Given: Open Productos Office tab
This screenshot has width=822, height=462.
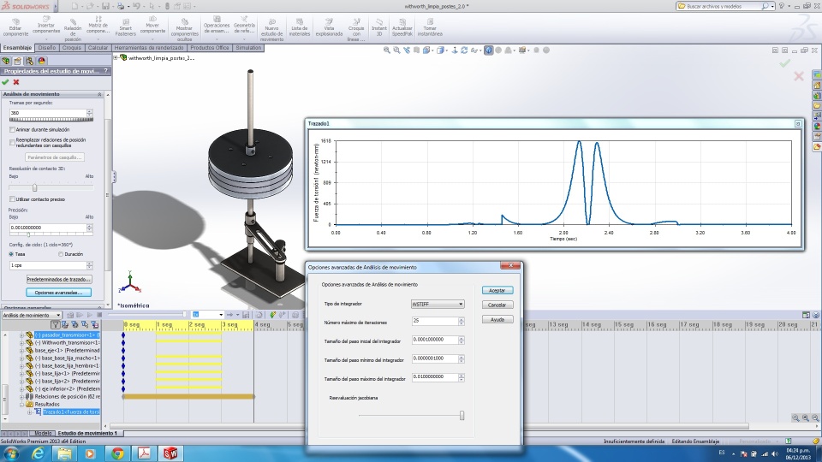Looking at the screenshot, I should tap(209, 48).
